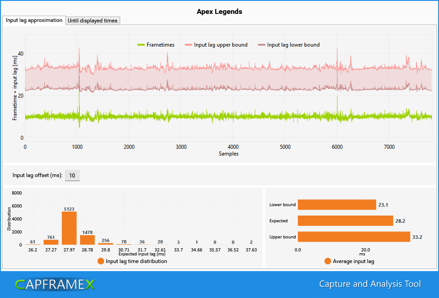The height and width of the screenshot is (298, 439).
Task: Click the Capture and Analysis Tool text
Action: coord(370,284)
